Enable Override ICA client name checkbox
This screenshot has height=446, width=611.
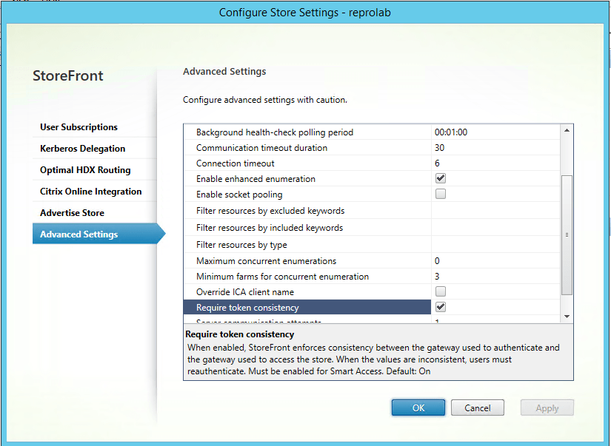tap(441, 291)
